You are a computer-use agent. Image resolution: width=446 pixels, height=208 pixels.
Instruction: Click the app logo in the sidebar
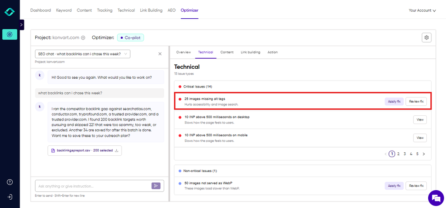point(10,12)
